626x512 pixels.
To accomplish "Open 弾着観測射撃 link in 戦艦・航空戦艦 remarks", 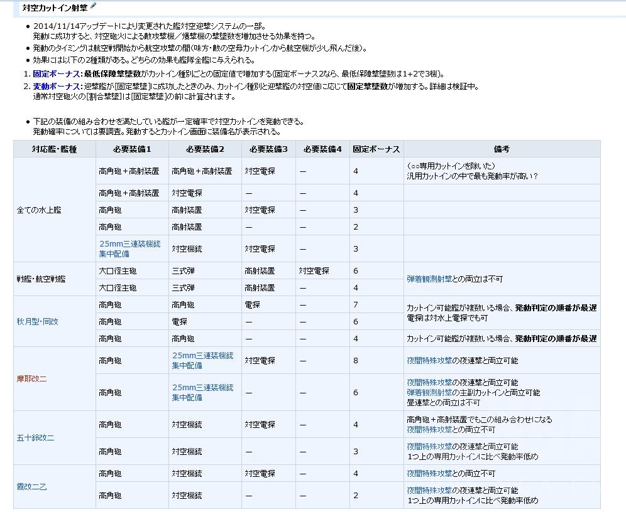I will tap(429, 279).
